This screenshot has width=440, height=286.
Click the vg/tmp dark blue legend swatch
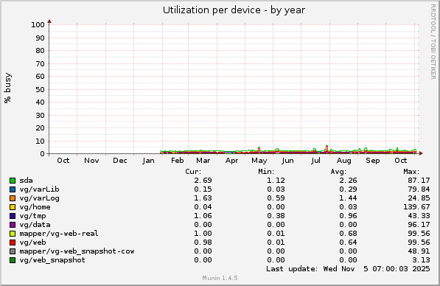click(x=13, y=216)
